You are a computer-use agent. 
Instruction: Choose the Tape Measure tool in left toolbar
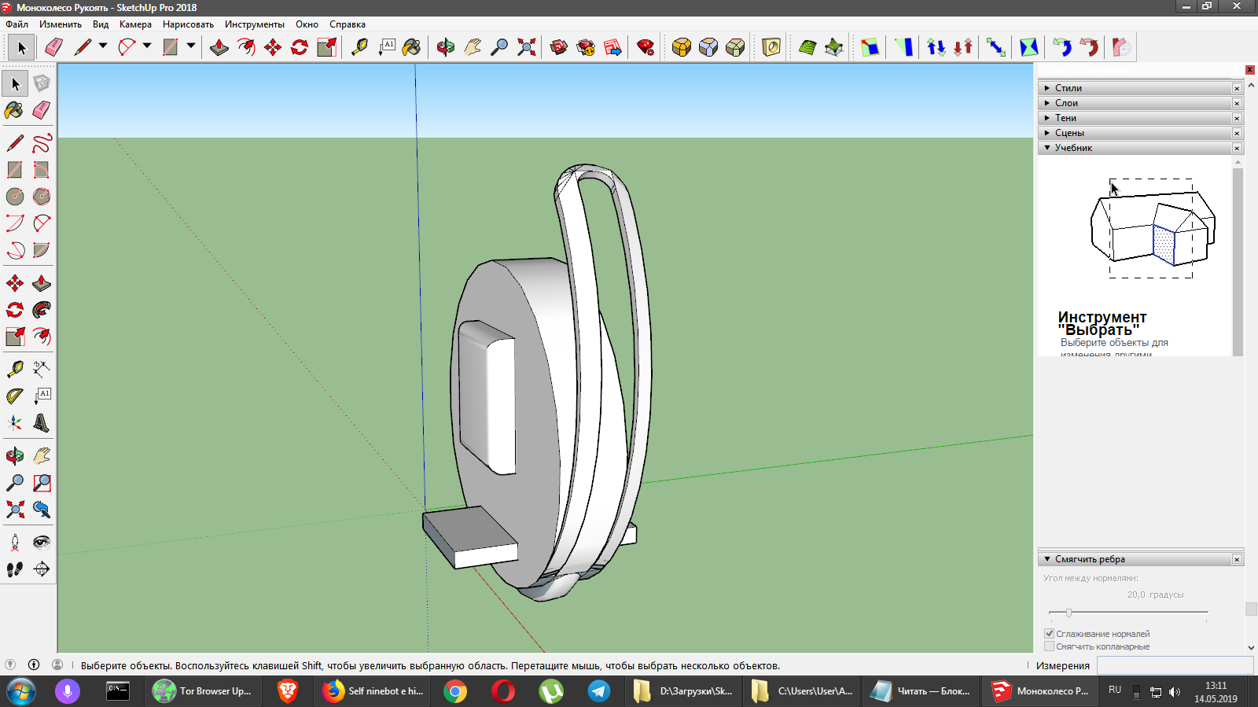point(14,369)
